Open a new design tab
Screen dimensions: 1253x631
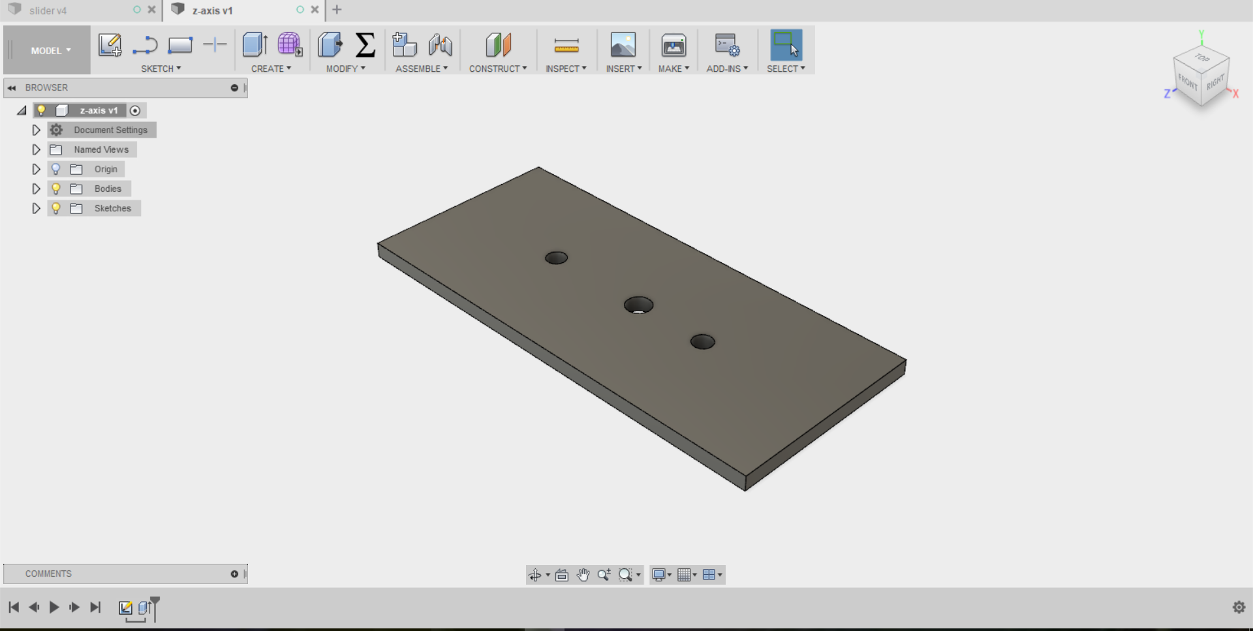[337, 10]
